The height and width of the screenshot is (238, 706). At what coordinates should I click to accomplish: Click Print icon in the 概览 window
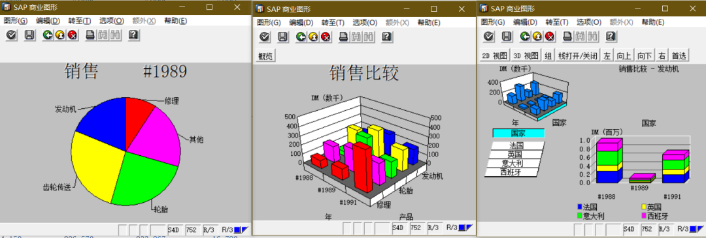tap(344, 37)
